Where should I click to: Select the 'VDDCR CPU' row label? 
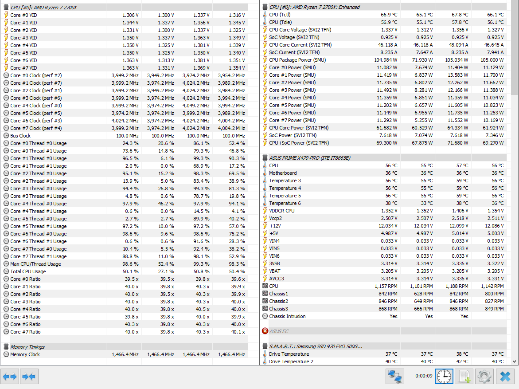pos(282,210)
